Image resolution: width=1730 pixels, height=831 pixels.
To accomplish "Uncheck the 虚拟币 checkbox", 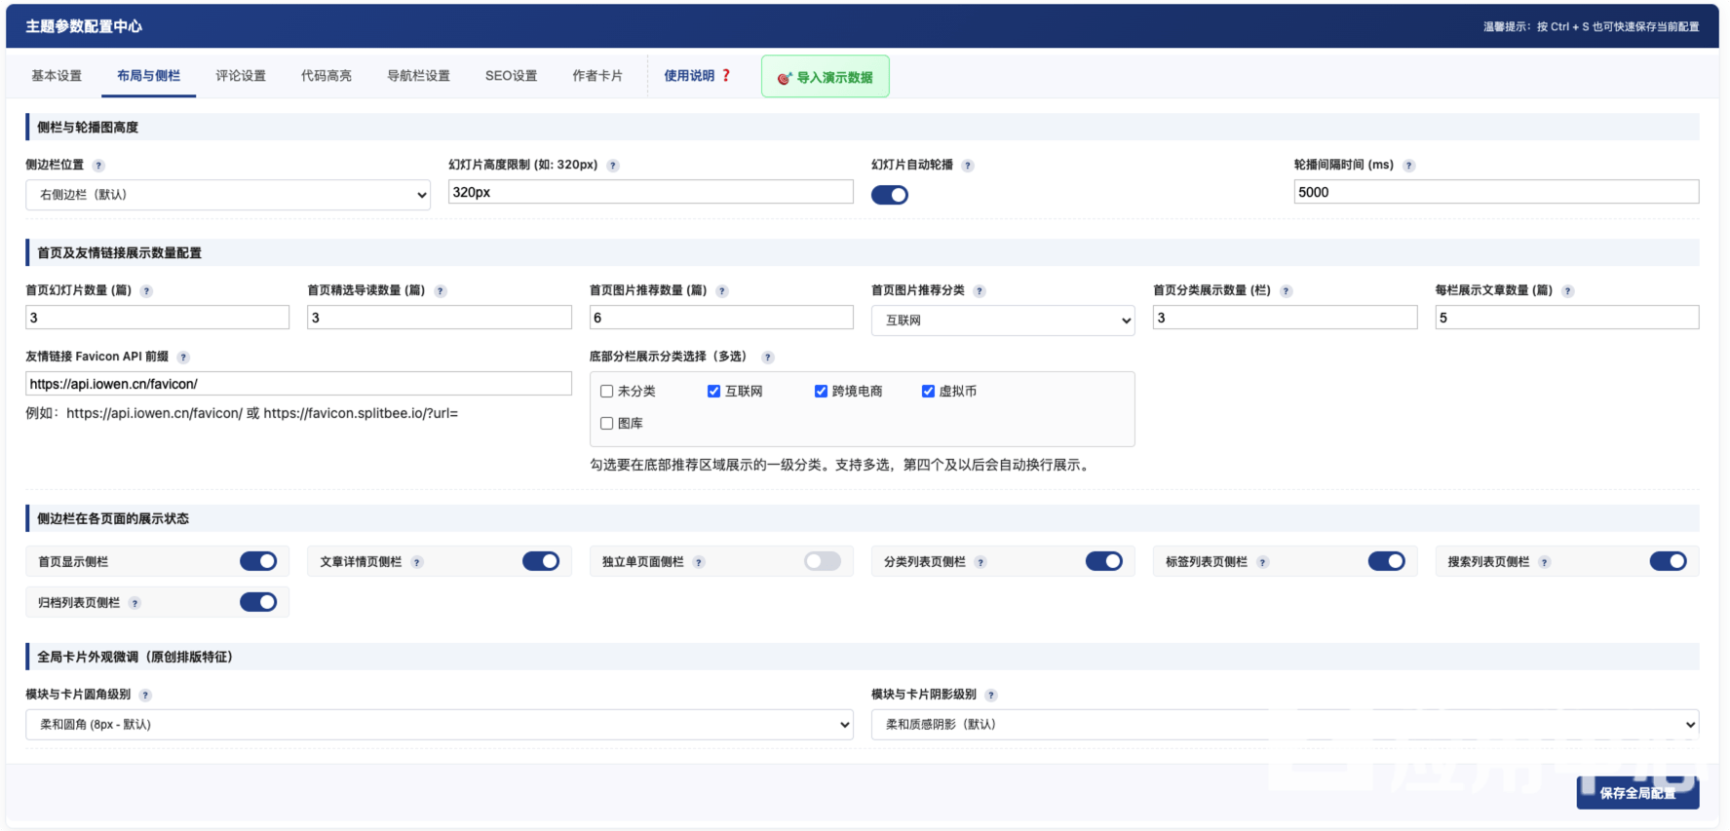I will (928, 391).
